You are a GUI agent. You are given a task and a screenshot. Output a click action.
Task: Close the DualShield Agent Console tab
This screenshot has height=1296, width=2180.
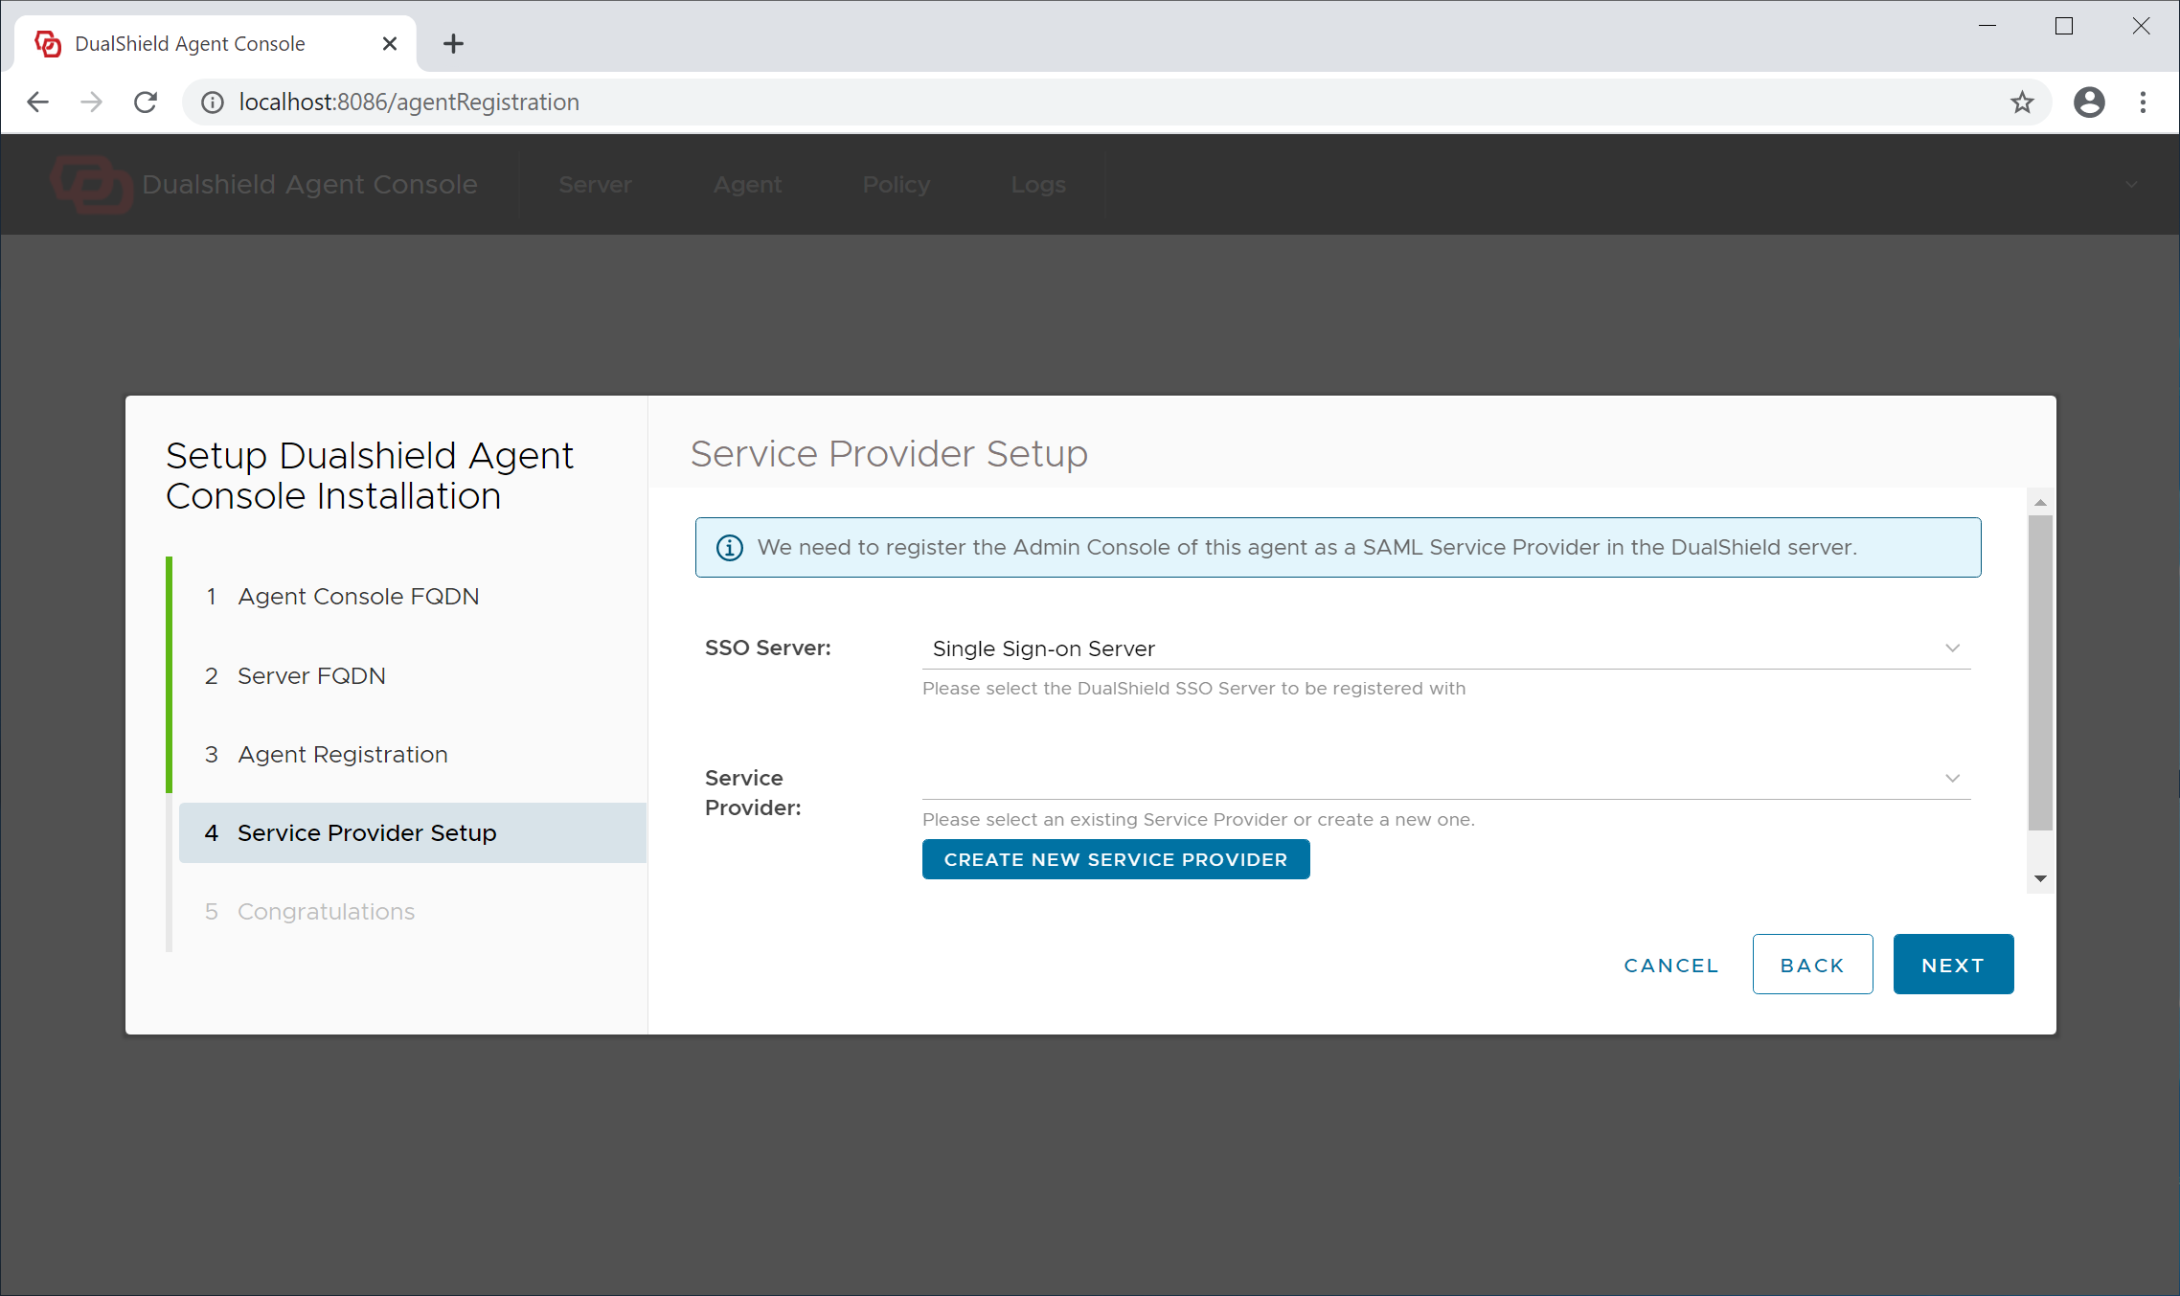click(x=389, y=43)
